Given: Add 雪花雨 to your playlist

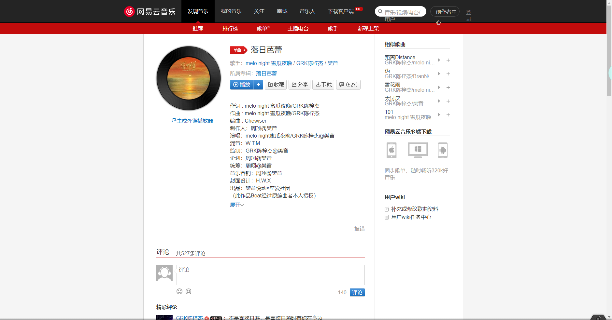Looking at the screenshot, I should [x=448, y=87].
